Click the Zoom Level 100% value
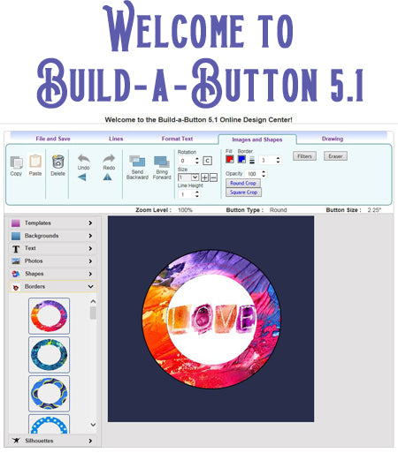 click(185, 210)
